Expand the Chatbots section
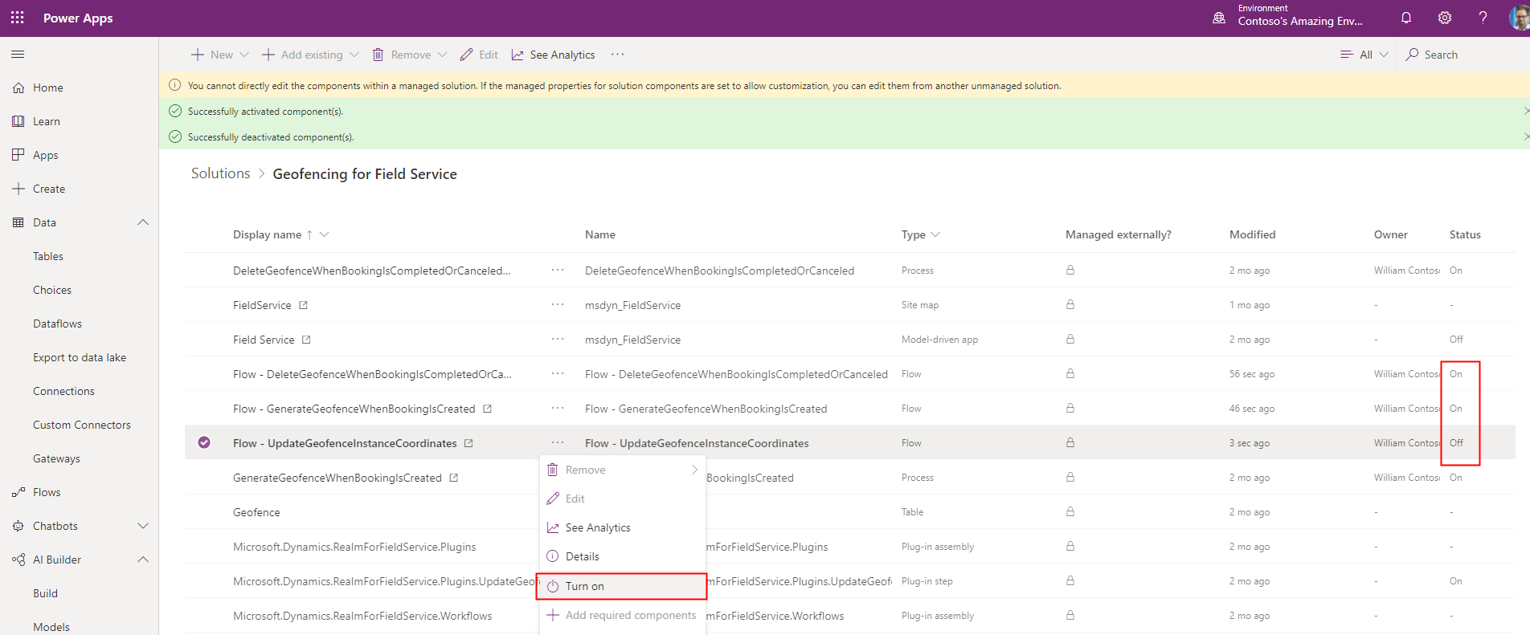Image resolution: width=1530 pixels, height=635 pixels. [x=143, y=526]
